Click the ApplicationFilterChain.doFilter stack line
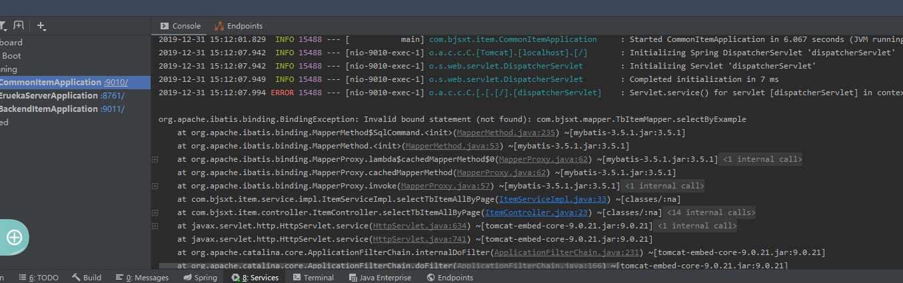This screenshot has width=903, height=283. point(482,266)
